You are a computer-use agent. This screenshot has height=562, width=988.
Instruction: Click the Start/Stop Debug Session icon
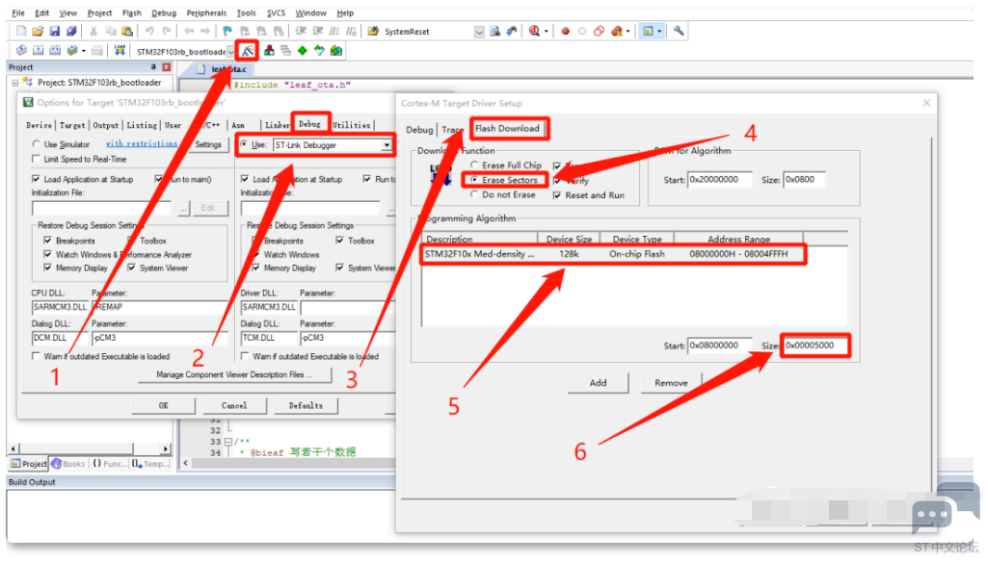point(535,32)
